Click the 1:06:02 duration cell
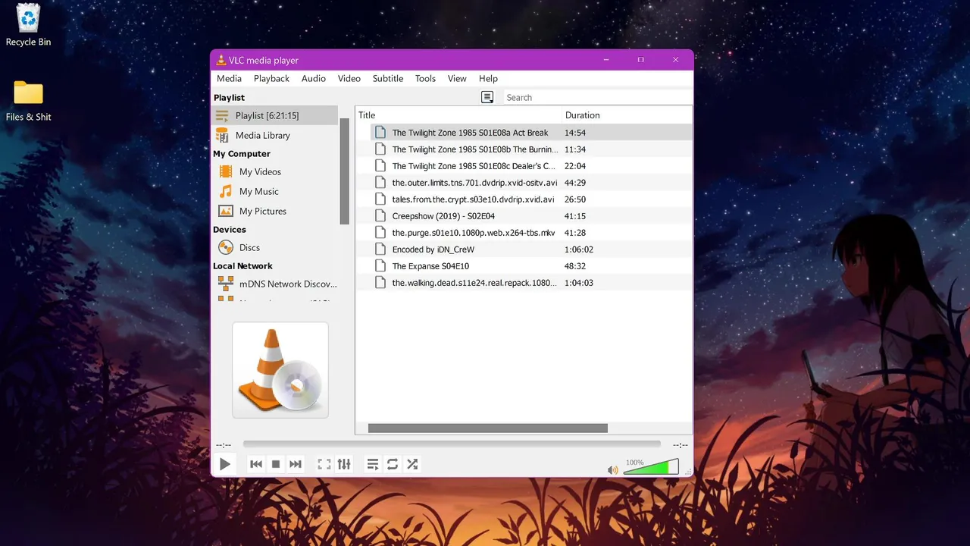The height and width of the screenshot is (546, 970). point(578,249)
